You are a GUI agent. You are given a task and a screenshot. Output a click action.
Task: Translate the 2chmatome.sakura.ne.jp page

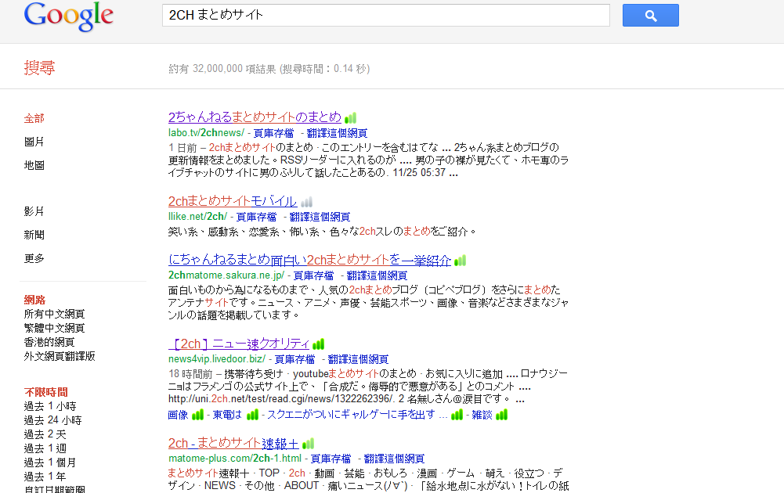(377, 275)
